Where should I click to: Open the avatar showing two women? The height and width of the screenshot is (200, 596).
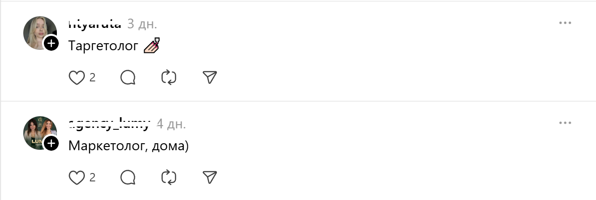pyautogui.click(x=38, y=131)
